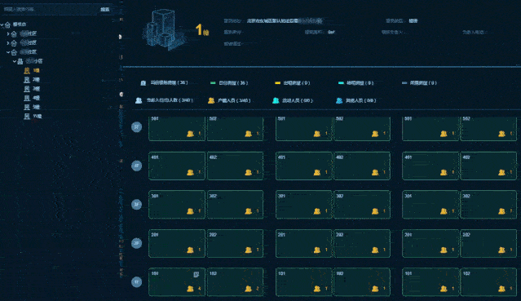This screenshot has width=521, height=301.
Task: Click the large yellow 1幢 building title
Action: tap(201, 30)
